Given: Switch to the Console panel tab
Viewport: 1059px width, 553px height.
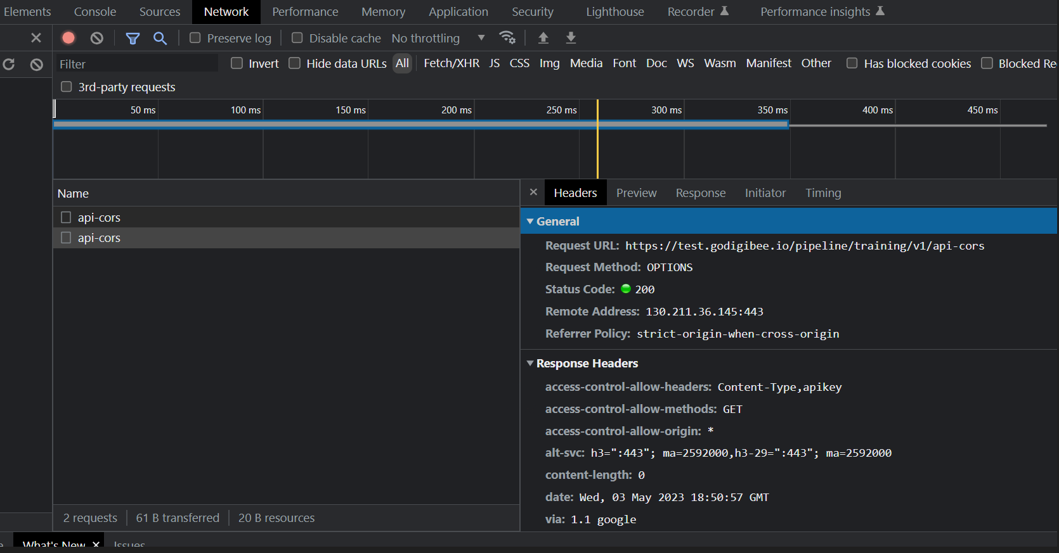Looking at the screenshot, I should click(x=95, y=12).
